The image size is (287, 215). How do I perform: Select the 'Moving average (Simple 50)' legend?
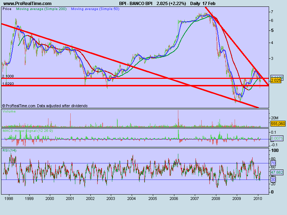(x=95, y=9)
